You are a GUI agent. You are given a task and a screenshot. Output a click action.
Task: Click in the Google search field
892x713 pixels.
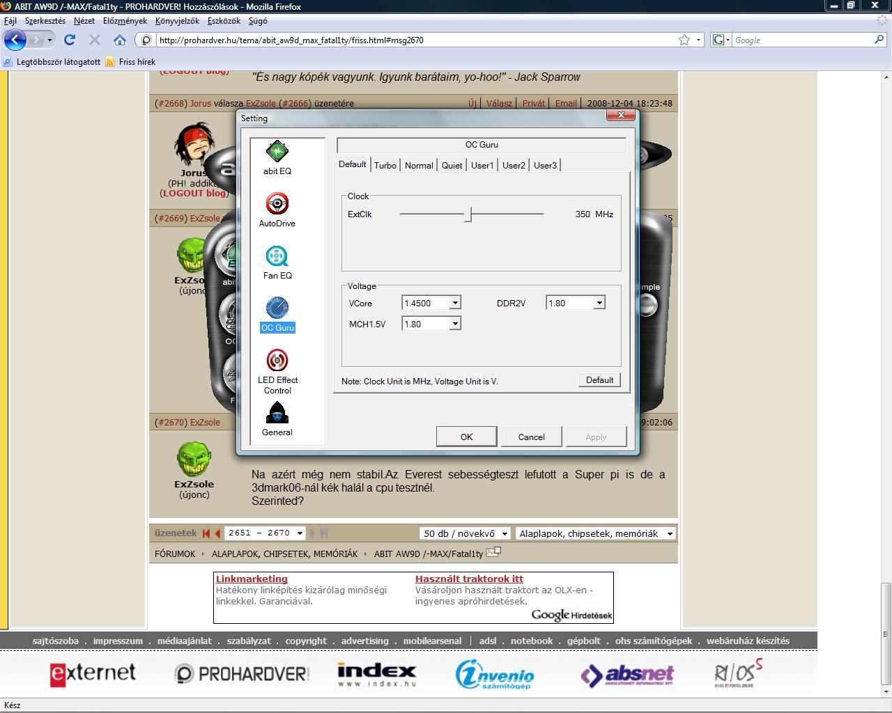[801, 40]
